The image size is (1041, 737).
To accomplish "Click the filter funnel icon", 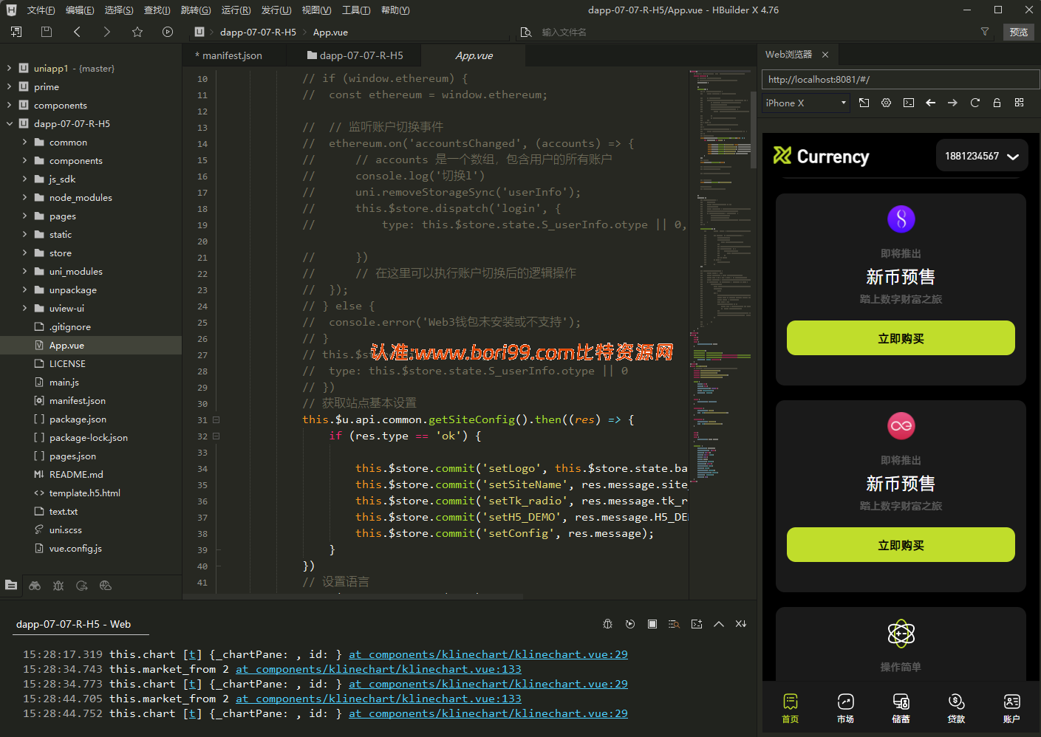I will point(985,32).
